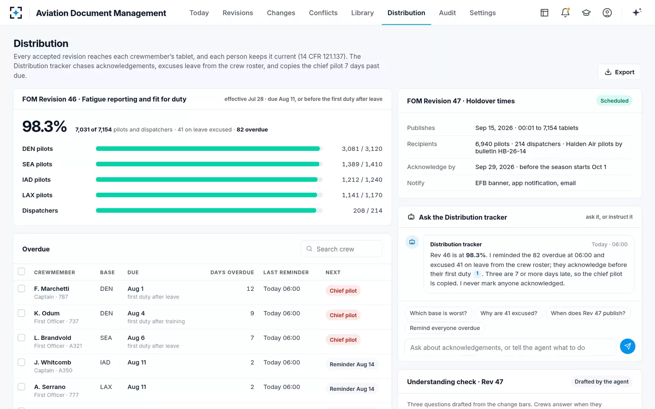Open the Library tab
The width and height of the screenshot is (655, 409).
(x=363, y=13)
